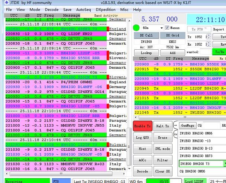This screenshot has height=183, width=226.
Task: Click the GenMsgs button
Action: [188, 125]
